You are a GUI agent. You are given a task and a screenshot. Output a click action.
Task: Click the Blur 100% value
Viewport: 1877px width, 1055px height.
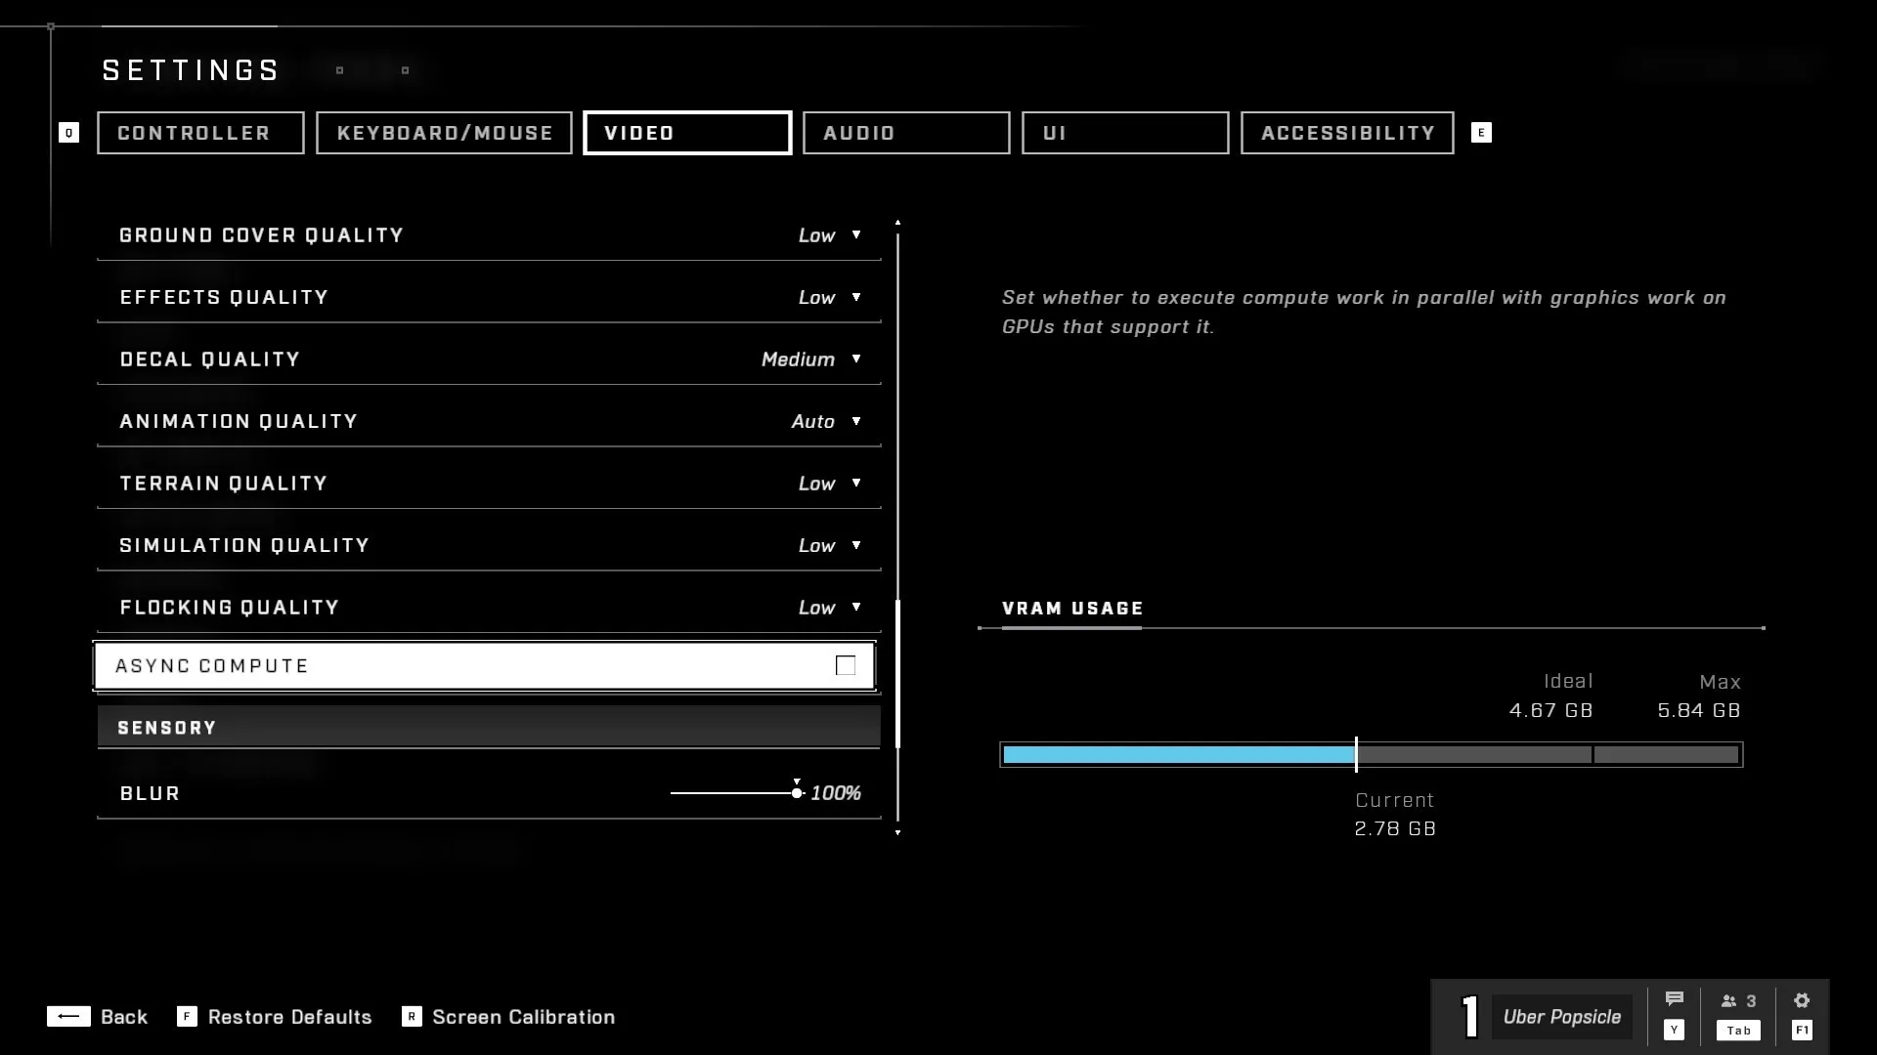[x=836, y=793]
